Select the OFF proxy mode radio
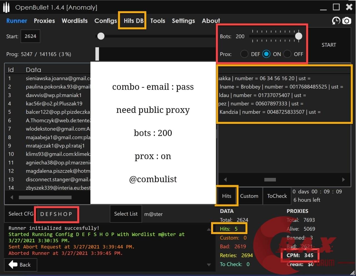The image size is (356, 276). tap(287, 54)
